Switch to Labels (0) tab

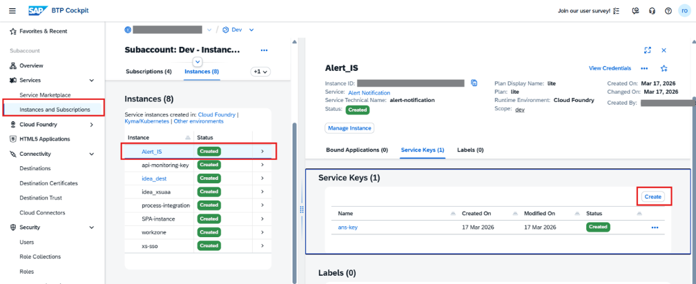(x=470, y=150)
